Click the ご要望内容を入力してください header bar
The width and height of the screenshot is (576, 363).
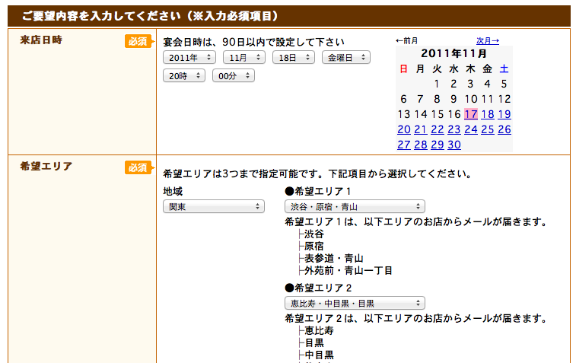[288, 16]
